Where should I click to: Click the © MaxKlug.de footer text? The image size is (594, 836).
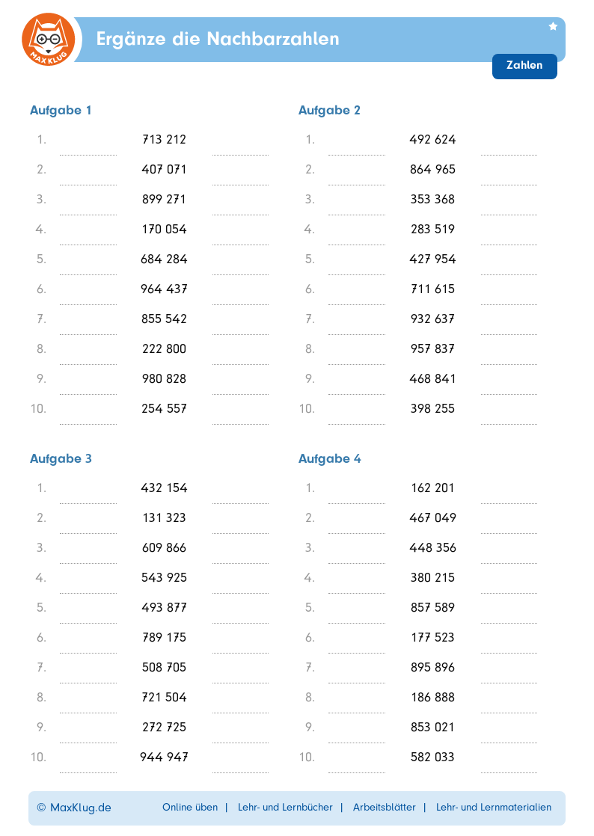pos(74,808)
